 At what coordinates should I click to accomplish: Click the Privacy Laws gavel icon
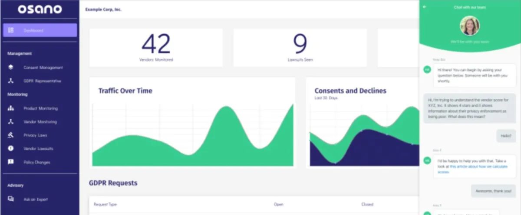11,135
